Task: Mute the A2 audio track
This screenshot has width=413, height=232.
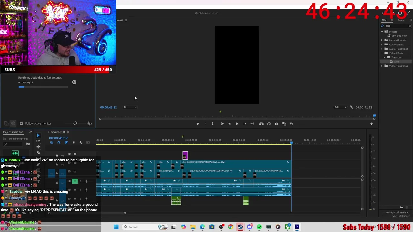Action: [x=75, y=190]
